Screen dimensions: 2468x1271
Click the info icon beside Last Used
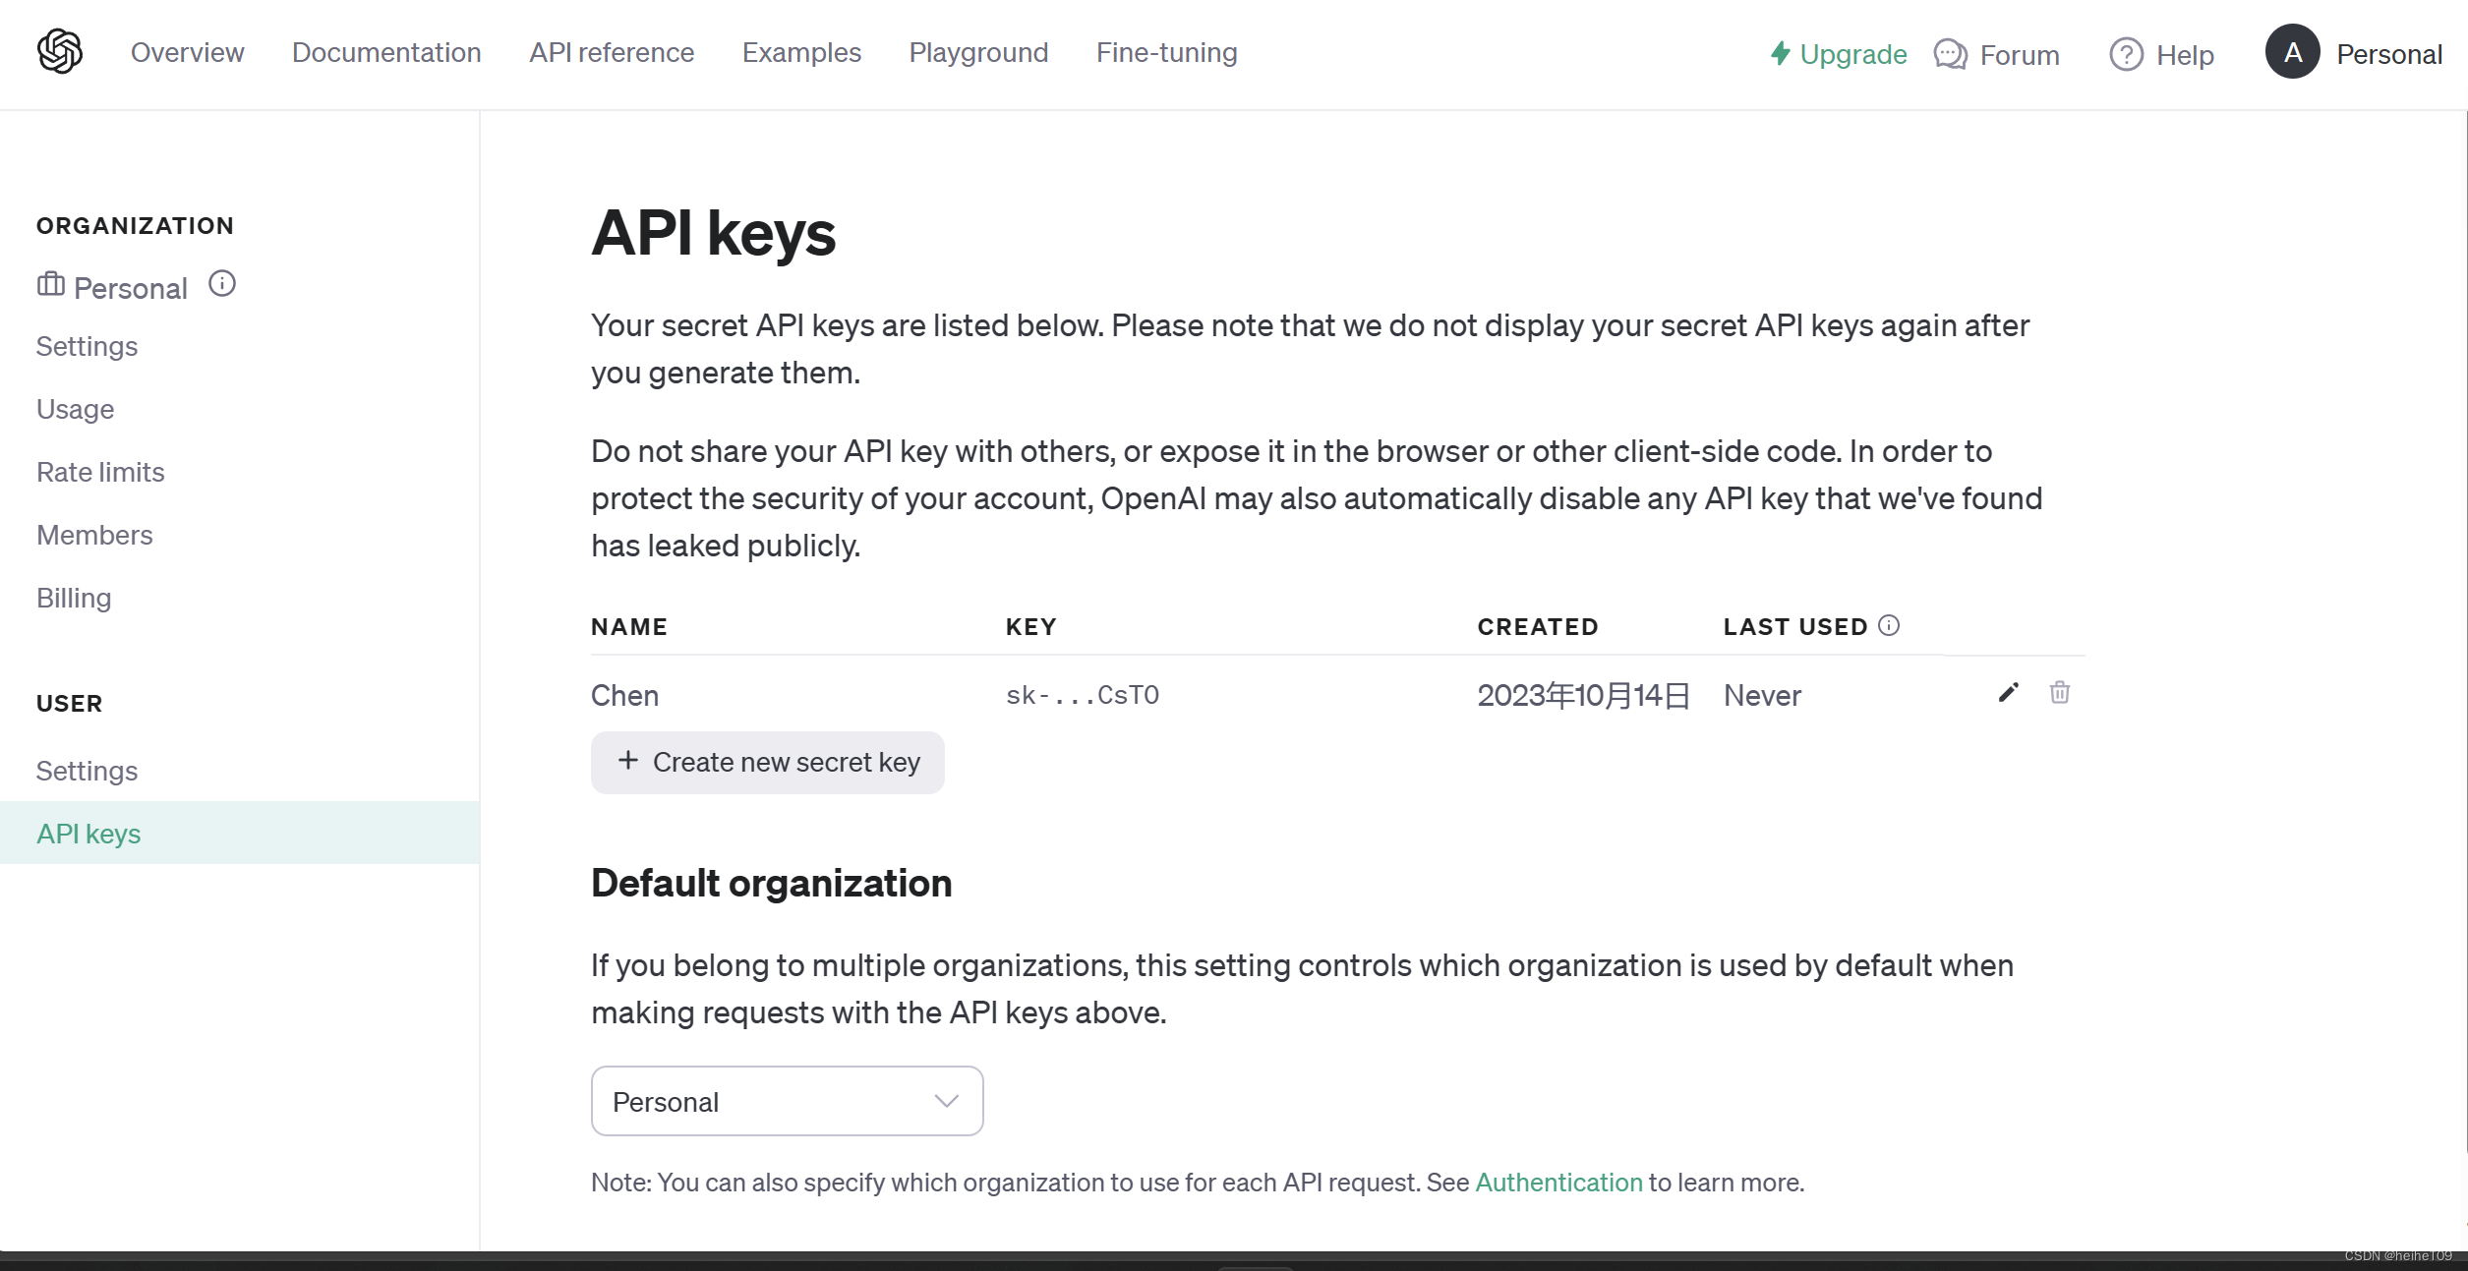coord(1889,626)
